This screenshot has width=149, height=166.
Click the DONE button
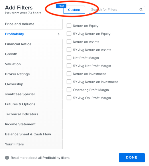132,157
